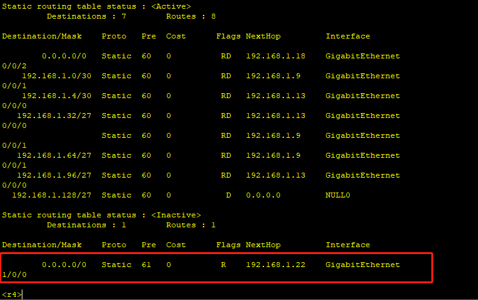Select destination 192.168.1.128/27

(x=52, y=195)
